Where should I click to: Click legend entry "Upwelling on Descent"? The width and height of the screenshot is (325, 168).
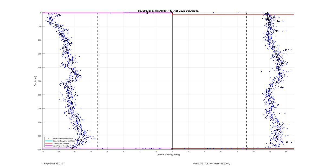(61, 143)
